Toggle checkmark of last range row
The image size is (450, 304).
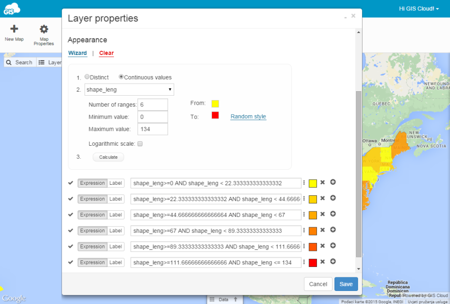pos(70,262)
